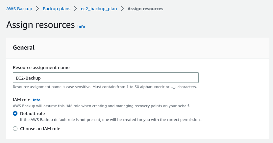Image resolution: width=273 pixels, height=143 pixels.
Task: Click the chevron before Assign resources breadcrumb
Action: tap(122, 9)
